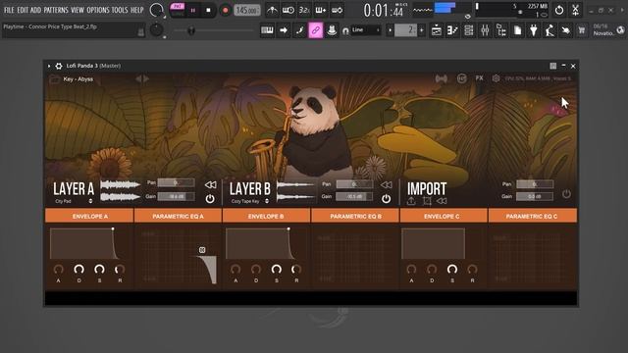Open the OPTIONS menu
Image resolution: width=628 pixels, height=353 pixels.
(98, 10)
